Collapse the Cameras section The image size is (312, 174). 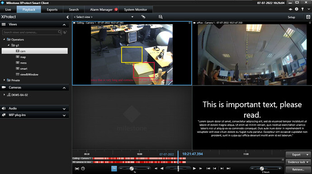(x=64, y=88)
